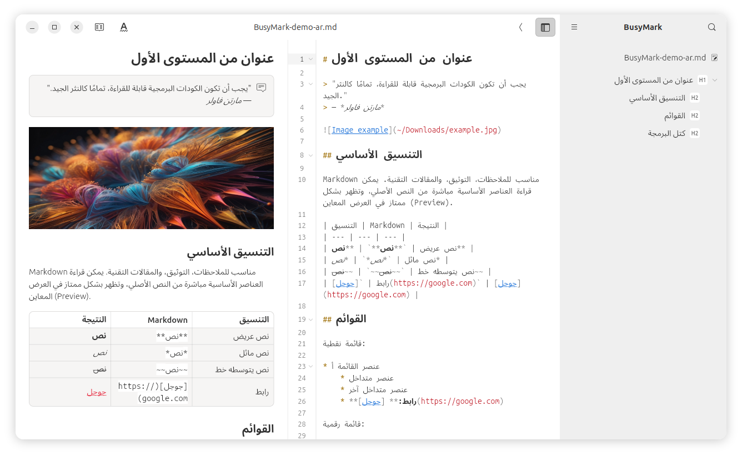Click the back chevron in header
The image size is (742, 456).
[x=520, y=27]
